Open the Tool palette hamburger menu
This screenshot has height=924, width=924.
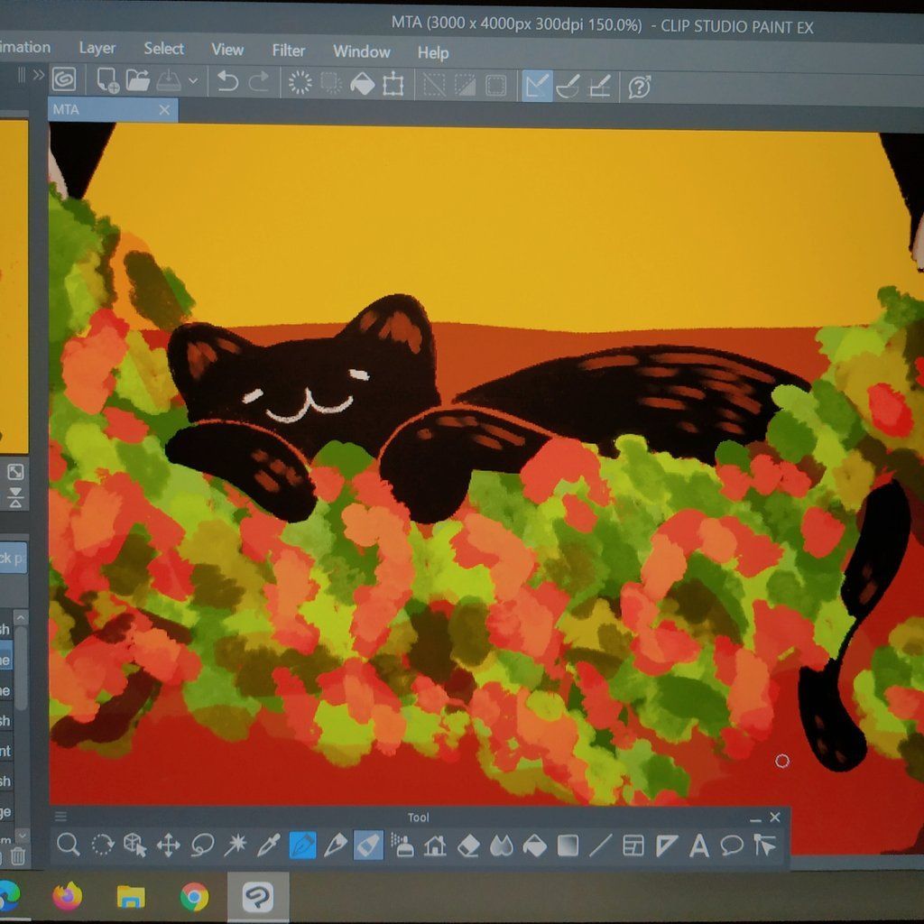click(x=60, y=816)
